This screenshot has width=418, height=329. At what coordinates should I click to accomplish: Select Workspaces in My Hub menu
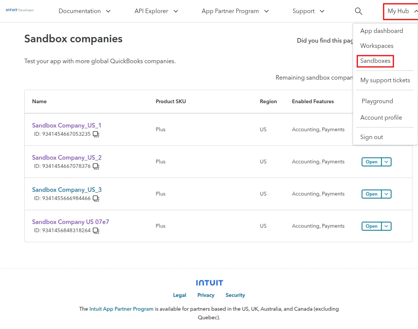(377, 46)
